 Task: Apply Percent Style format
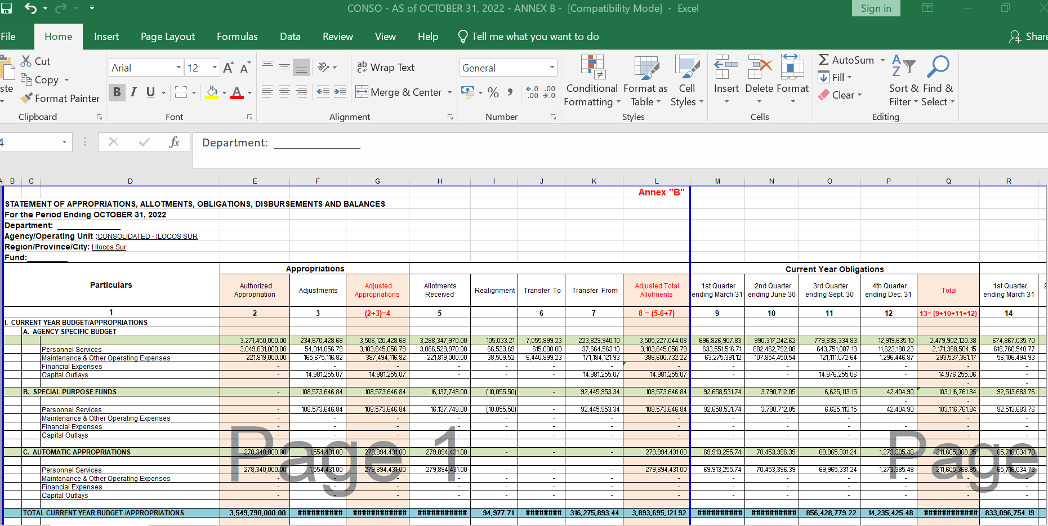[x=493, y=92]
